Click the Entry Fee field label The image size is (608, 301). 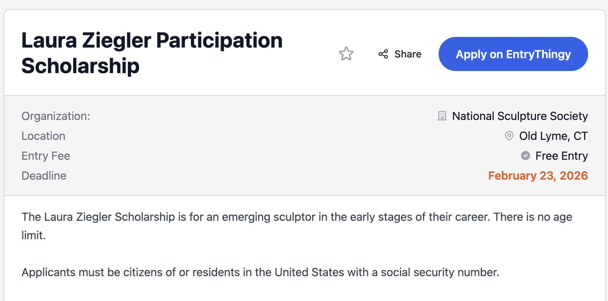pyautogui.click(x=46, y=156)
